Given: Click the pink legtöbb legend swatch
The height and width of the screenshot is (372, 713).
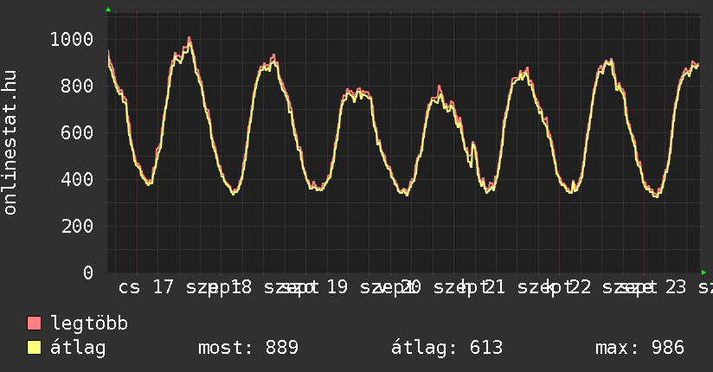Looking at the screenshot, I should click(x=34, y=323).
